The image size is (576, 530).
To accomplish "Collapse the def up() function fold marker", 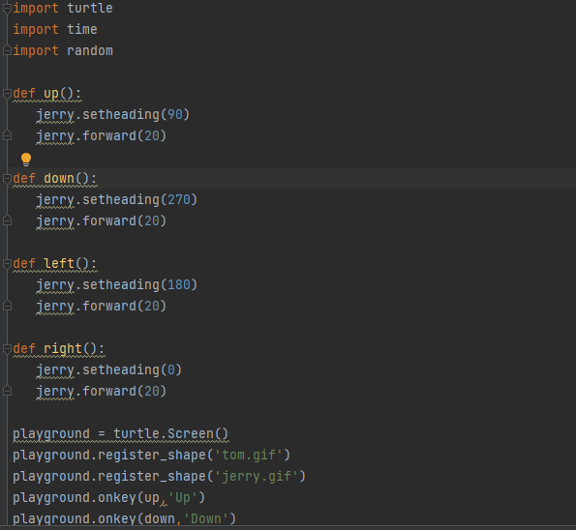I will (x=7, y=94).
